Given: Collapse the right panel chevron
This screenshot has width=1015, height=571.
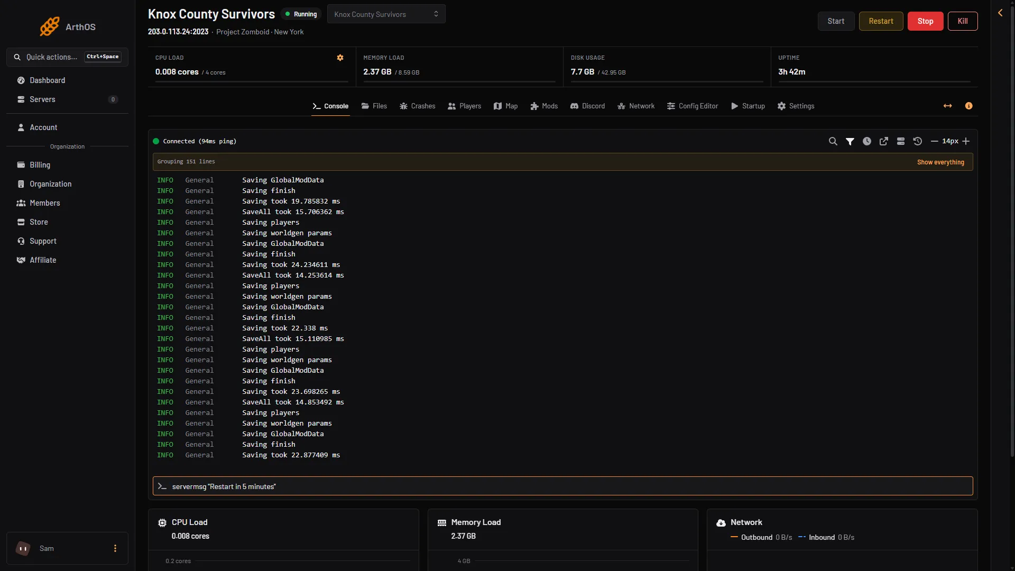Looking at the screenshot, I should pyautogui.click(x=1000, y=13).
